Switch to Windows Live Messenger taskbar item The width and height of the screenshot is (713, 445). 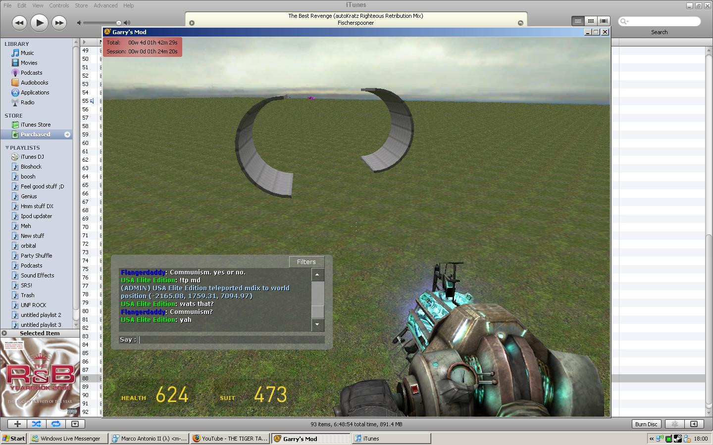coord(68,439)
